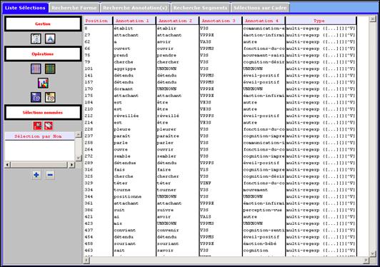This screenshot has width=380, height=267.
Task: Remove a named selection with the minus button
Action: pos(50,175)
